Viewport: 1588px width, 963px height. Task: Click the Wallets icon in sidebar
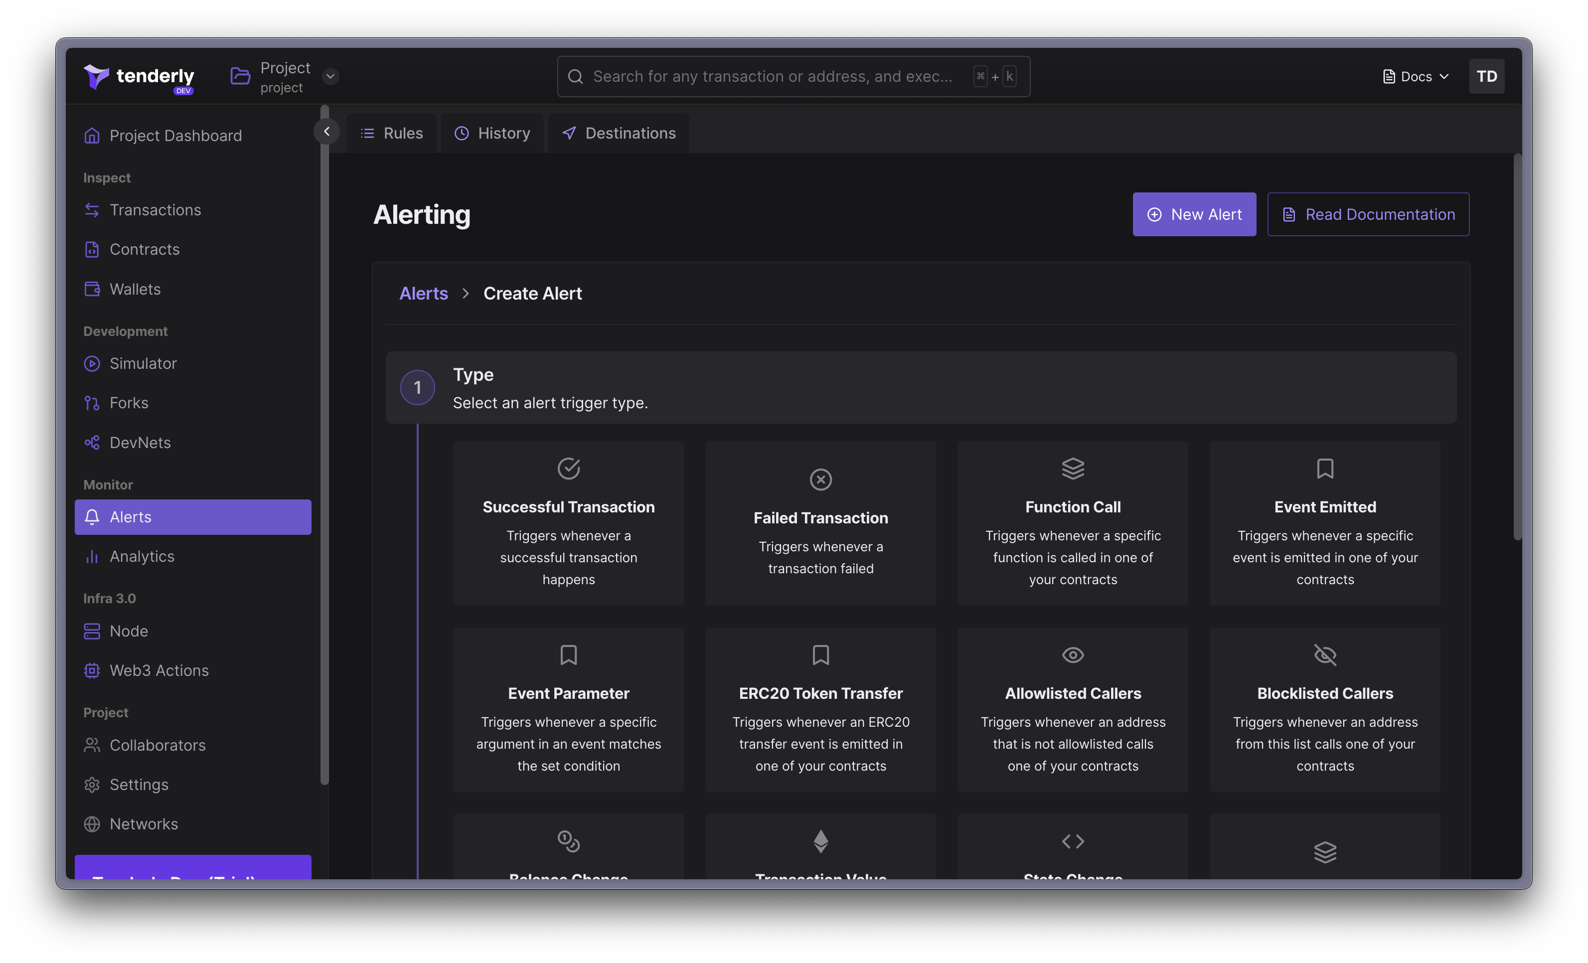[x=92, y=289]
